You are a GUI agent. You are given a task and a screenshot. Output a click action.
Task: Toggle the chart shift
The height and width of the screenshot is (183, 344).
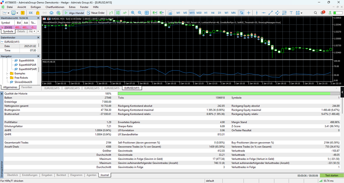161,13
